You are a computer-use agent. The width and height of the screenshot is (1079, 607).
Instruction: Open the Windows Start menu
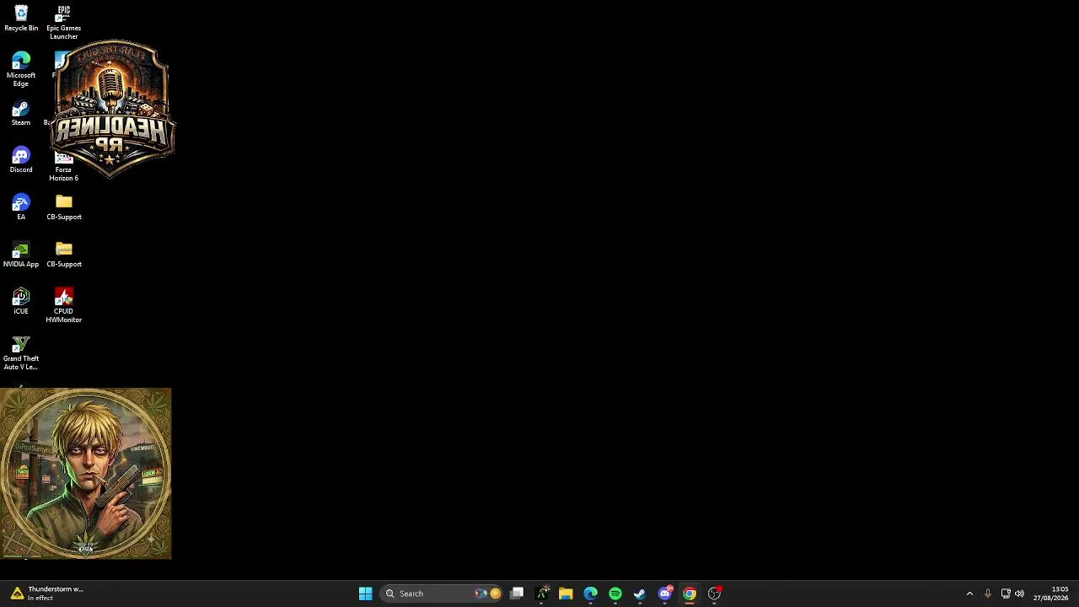pyautogui.click(x=366, y=594)
